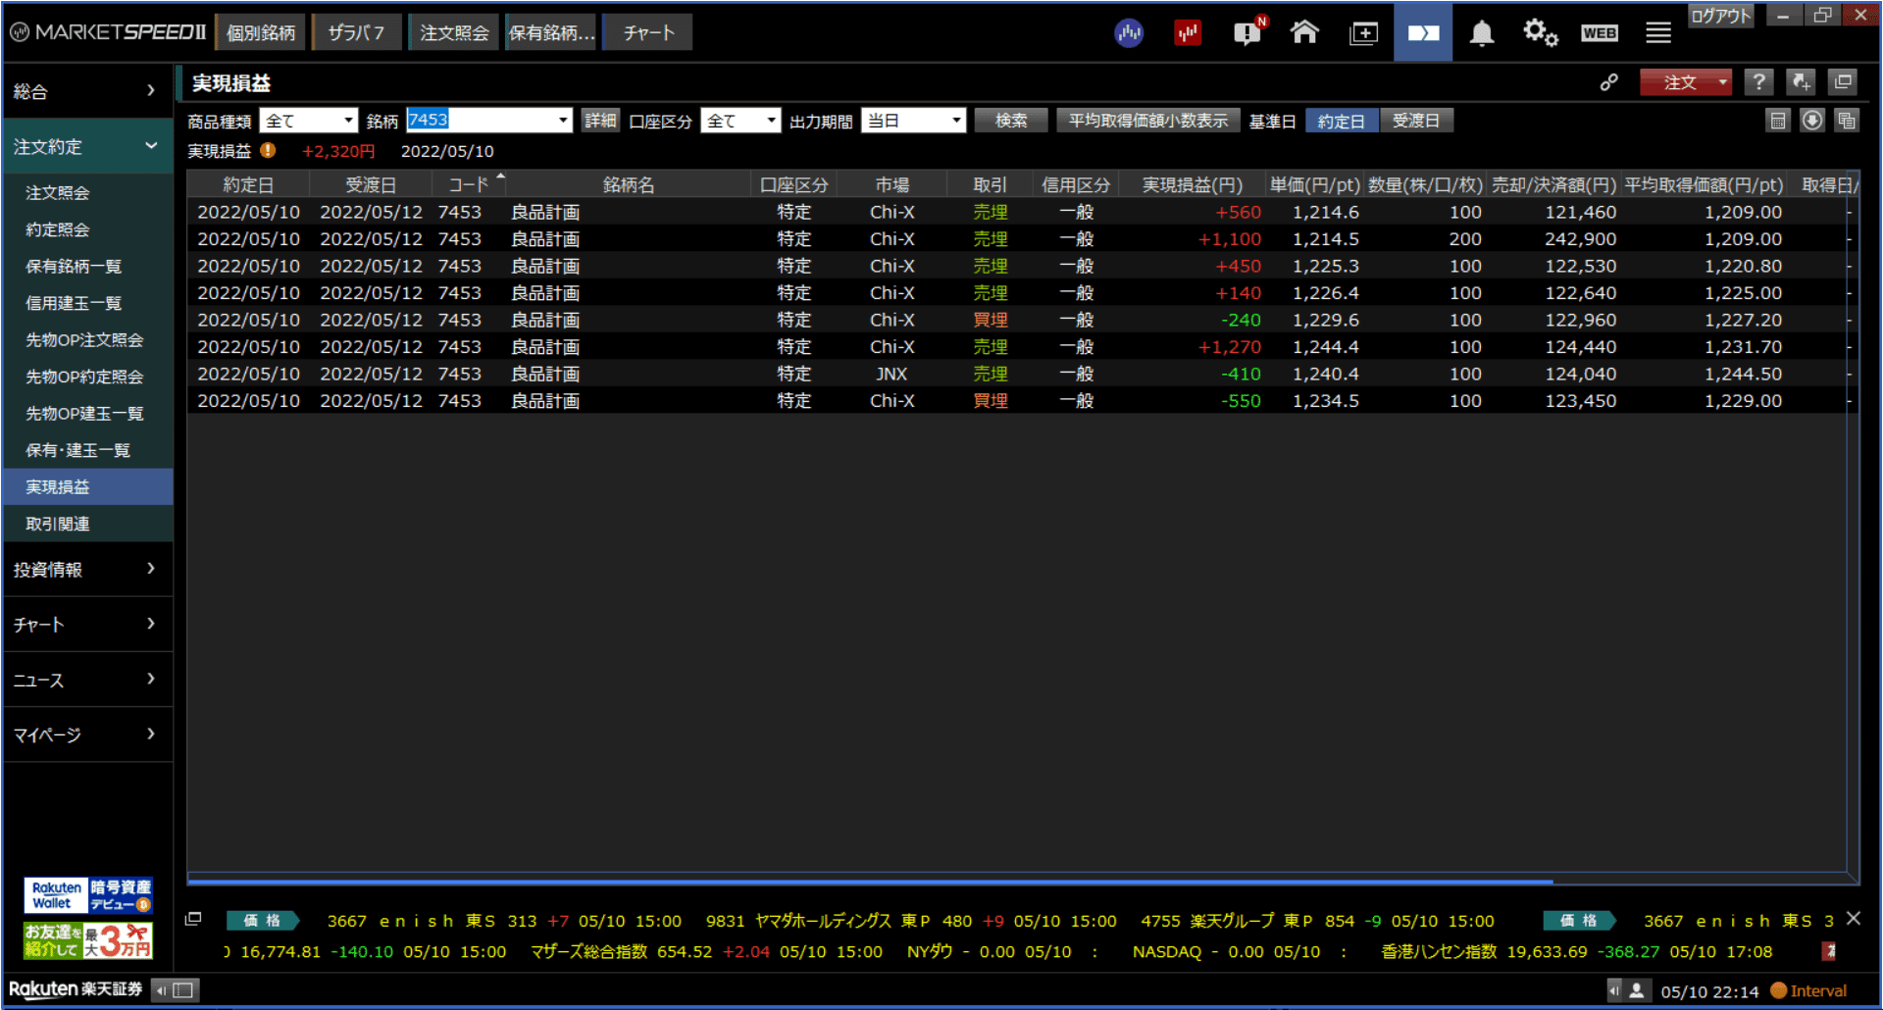This screenshot has height=1010, width=1883.
Task: Expand the マイページ sidebar section
Action: [x=86, y=734]
